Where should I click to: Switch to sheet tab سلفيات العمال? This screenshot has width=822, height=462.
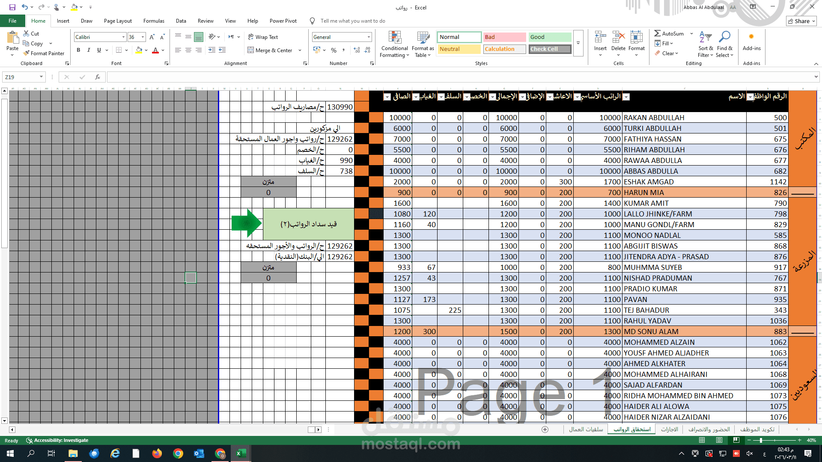coord(586,429)
